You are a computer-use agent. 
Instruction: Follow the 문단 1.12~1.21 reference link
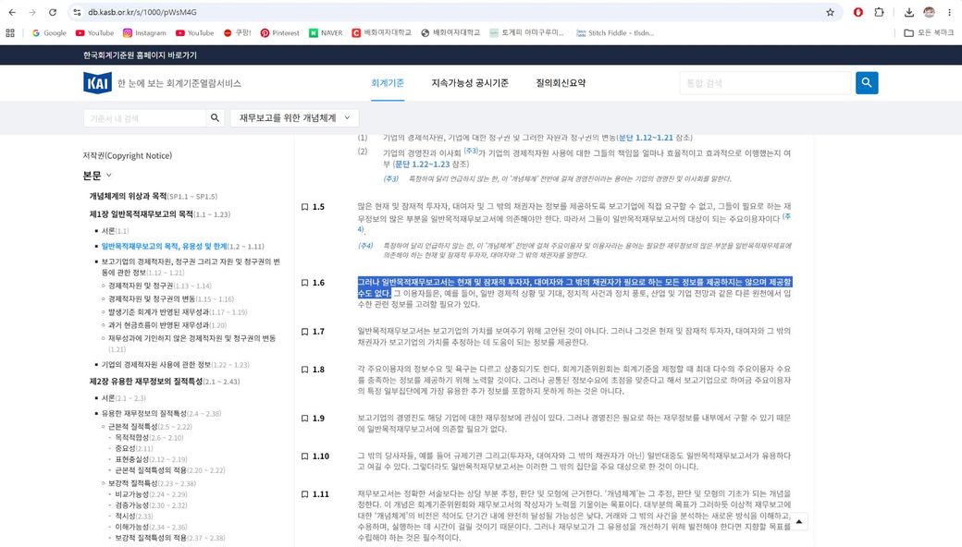point(646,138)
